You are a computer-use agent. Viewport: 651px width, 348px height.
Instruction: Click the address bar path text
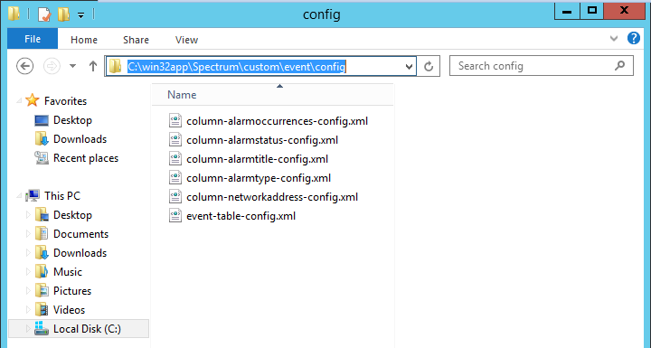(x=236, y=67)
